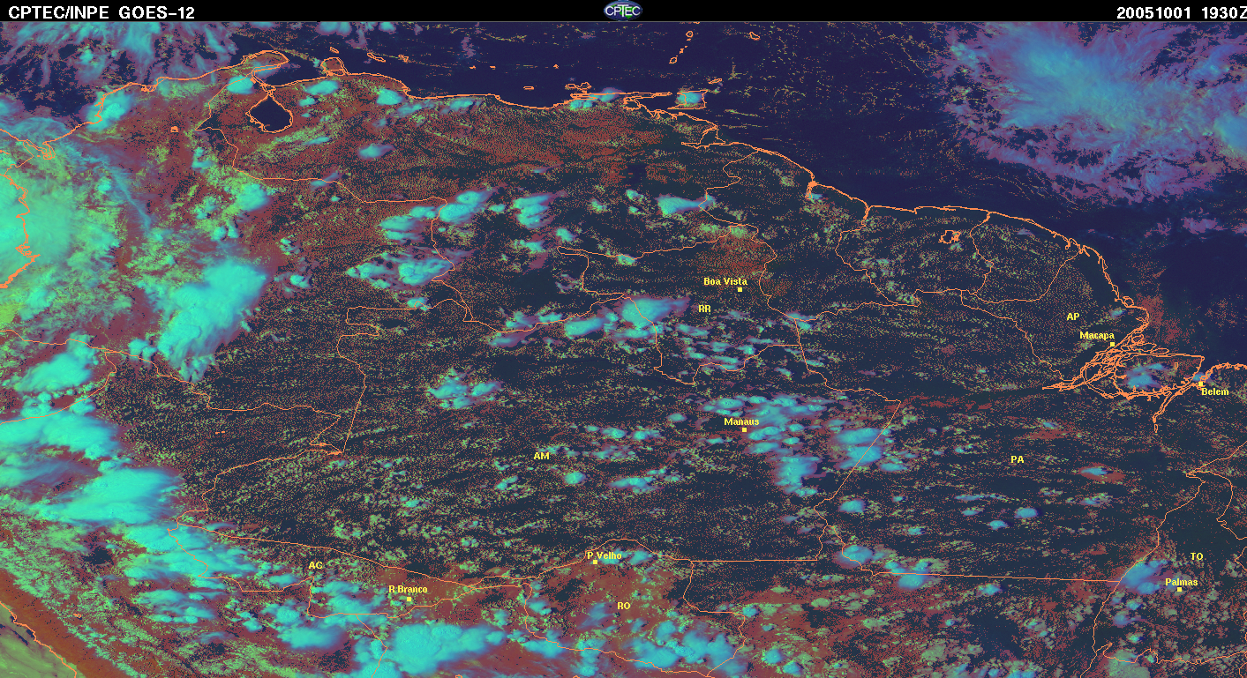The image size is (1247, 678).
Task: Click the P.Velho city label
Action: (605, 555)
